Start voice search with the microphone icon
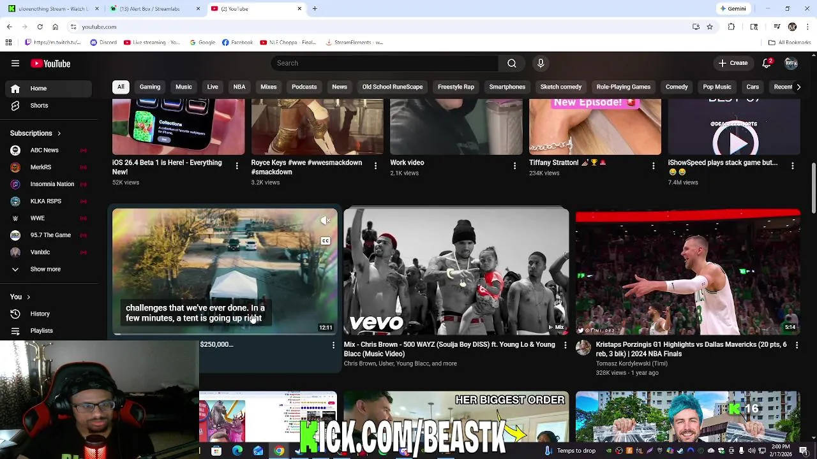Image resolution: width=817 pixels, height=459 pixels. [541, 63]
